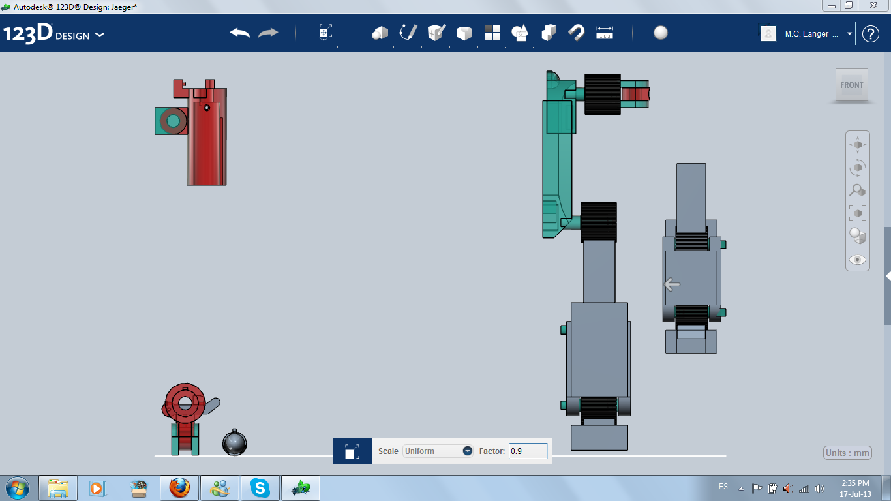This screenshot has height=501, width=891.
Task: Click the scale manipulator arrow on grey part
Action: click(x=672, y=284)
